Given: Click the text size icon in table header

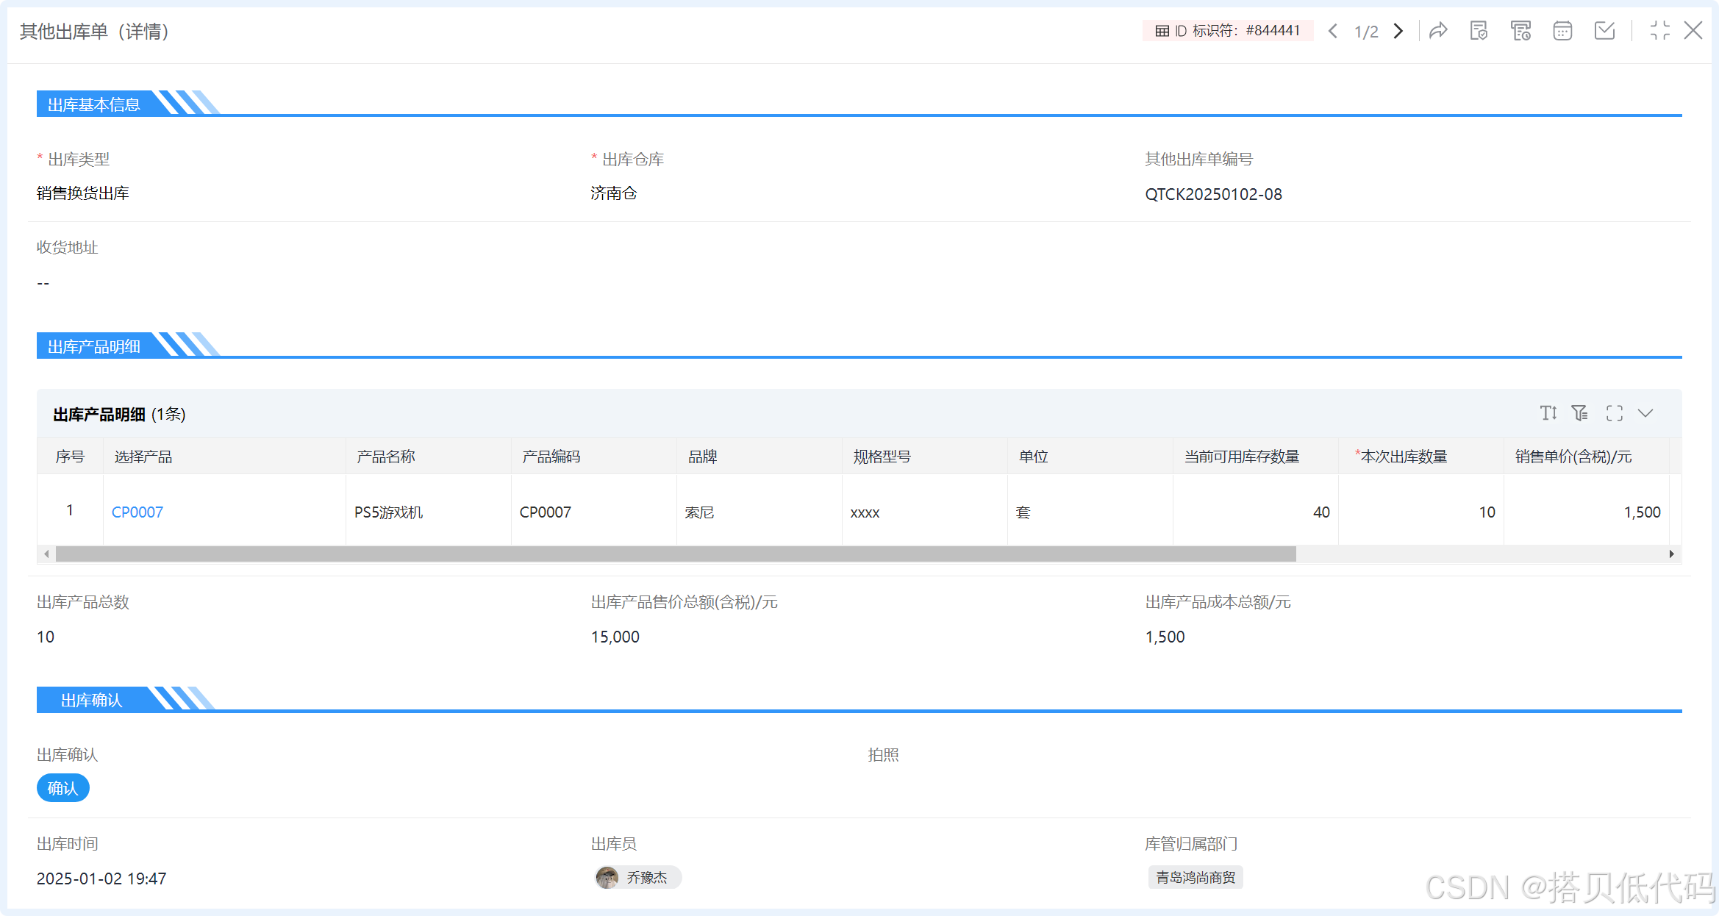Looking at the screenshot, I should pyautogui.click(x=1548, y=413).
